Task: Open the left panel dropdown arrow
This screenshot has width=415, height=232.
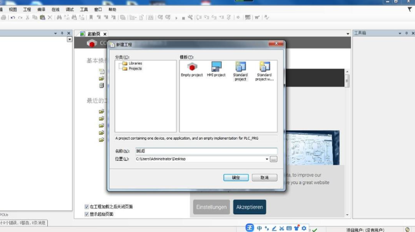Action: pyautogui.click(x=70, y=40)
